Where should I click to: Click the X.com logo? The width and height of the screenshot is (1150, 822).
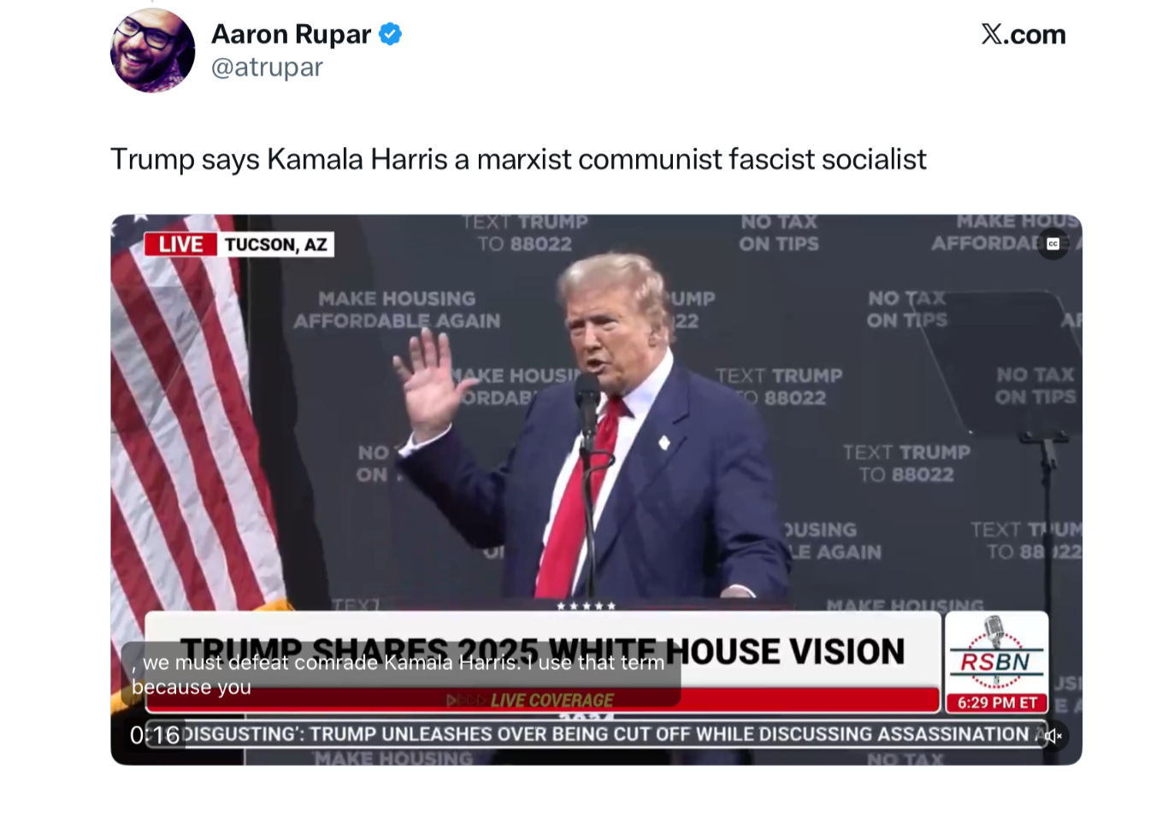coord(1023,34)
